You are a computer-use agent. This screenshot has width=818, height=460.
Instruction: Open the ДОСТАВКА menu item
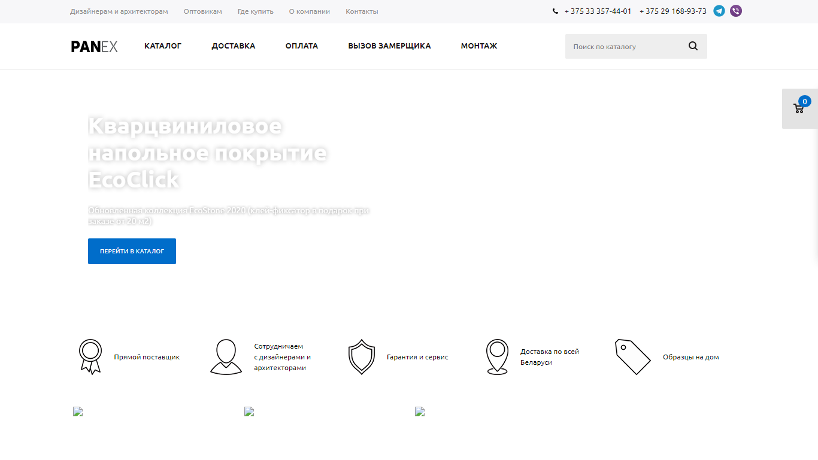tap(234, 46)
